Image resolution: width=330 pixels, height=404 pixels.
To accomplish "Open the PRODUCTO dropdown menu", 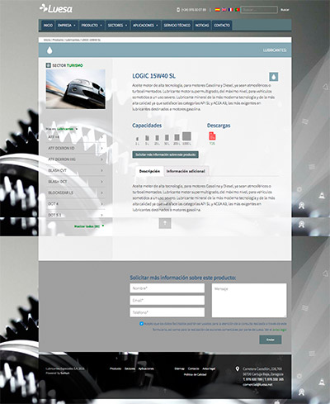I will 92,26.
